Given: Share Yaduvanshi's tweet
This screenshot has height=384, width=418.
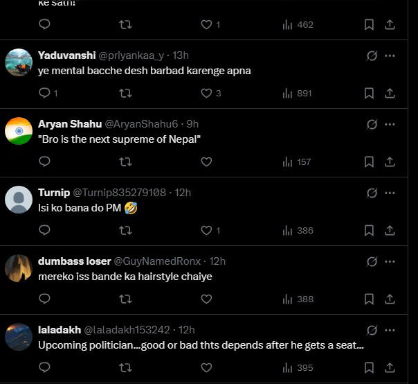Looking at the screenshot, I should coord(390,93).
